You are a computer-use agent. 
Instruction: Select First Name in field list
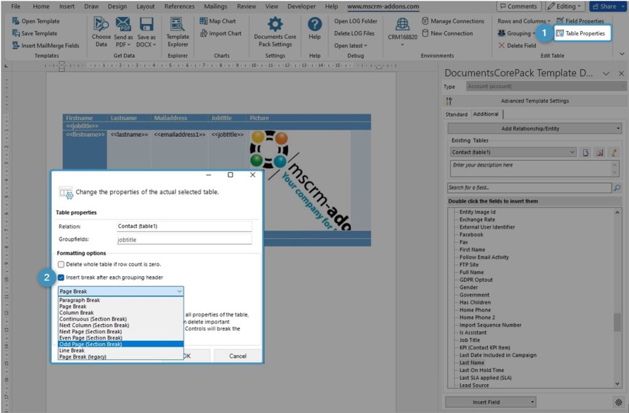click(x=472, y=250)
